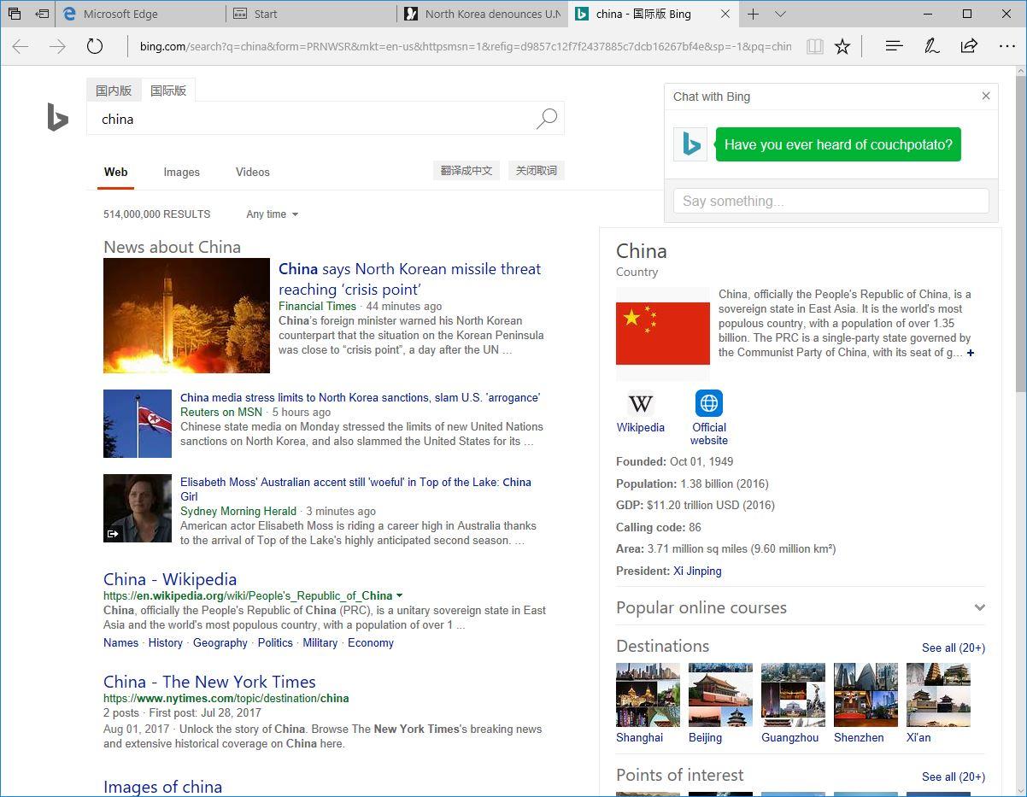Click the Share icon

969,46
